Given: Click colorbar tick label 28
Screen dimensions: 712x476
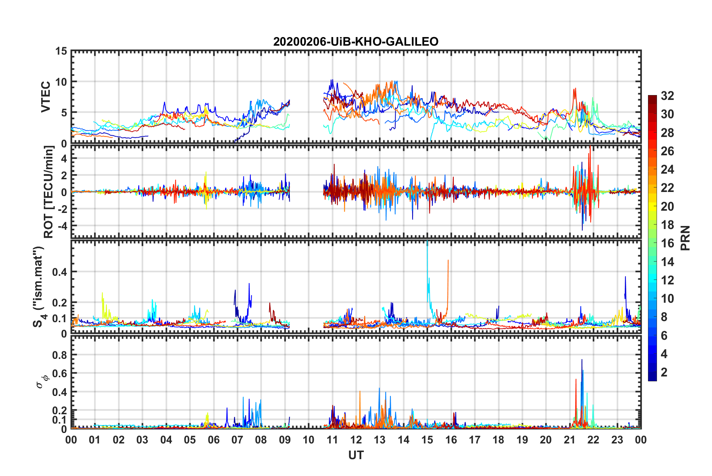Looking at the screenshot, I should pyautogui.click(x=667, y=133).
